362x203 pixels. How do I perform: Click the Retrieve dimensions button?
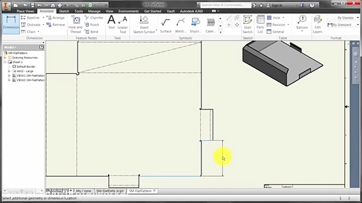[x=56, y=24]
